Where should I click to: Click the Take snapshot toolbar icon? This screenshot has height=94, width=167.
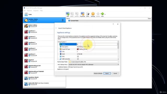pyautogui.click(x=68, y=14)
